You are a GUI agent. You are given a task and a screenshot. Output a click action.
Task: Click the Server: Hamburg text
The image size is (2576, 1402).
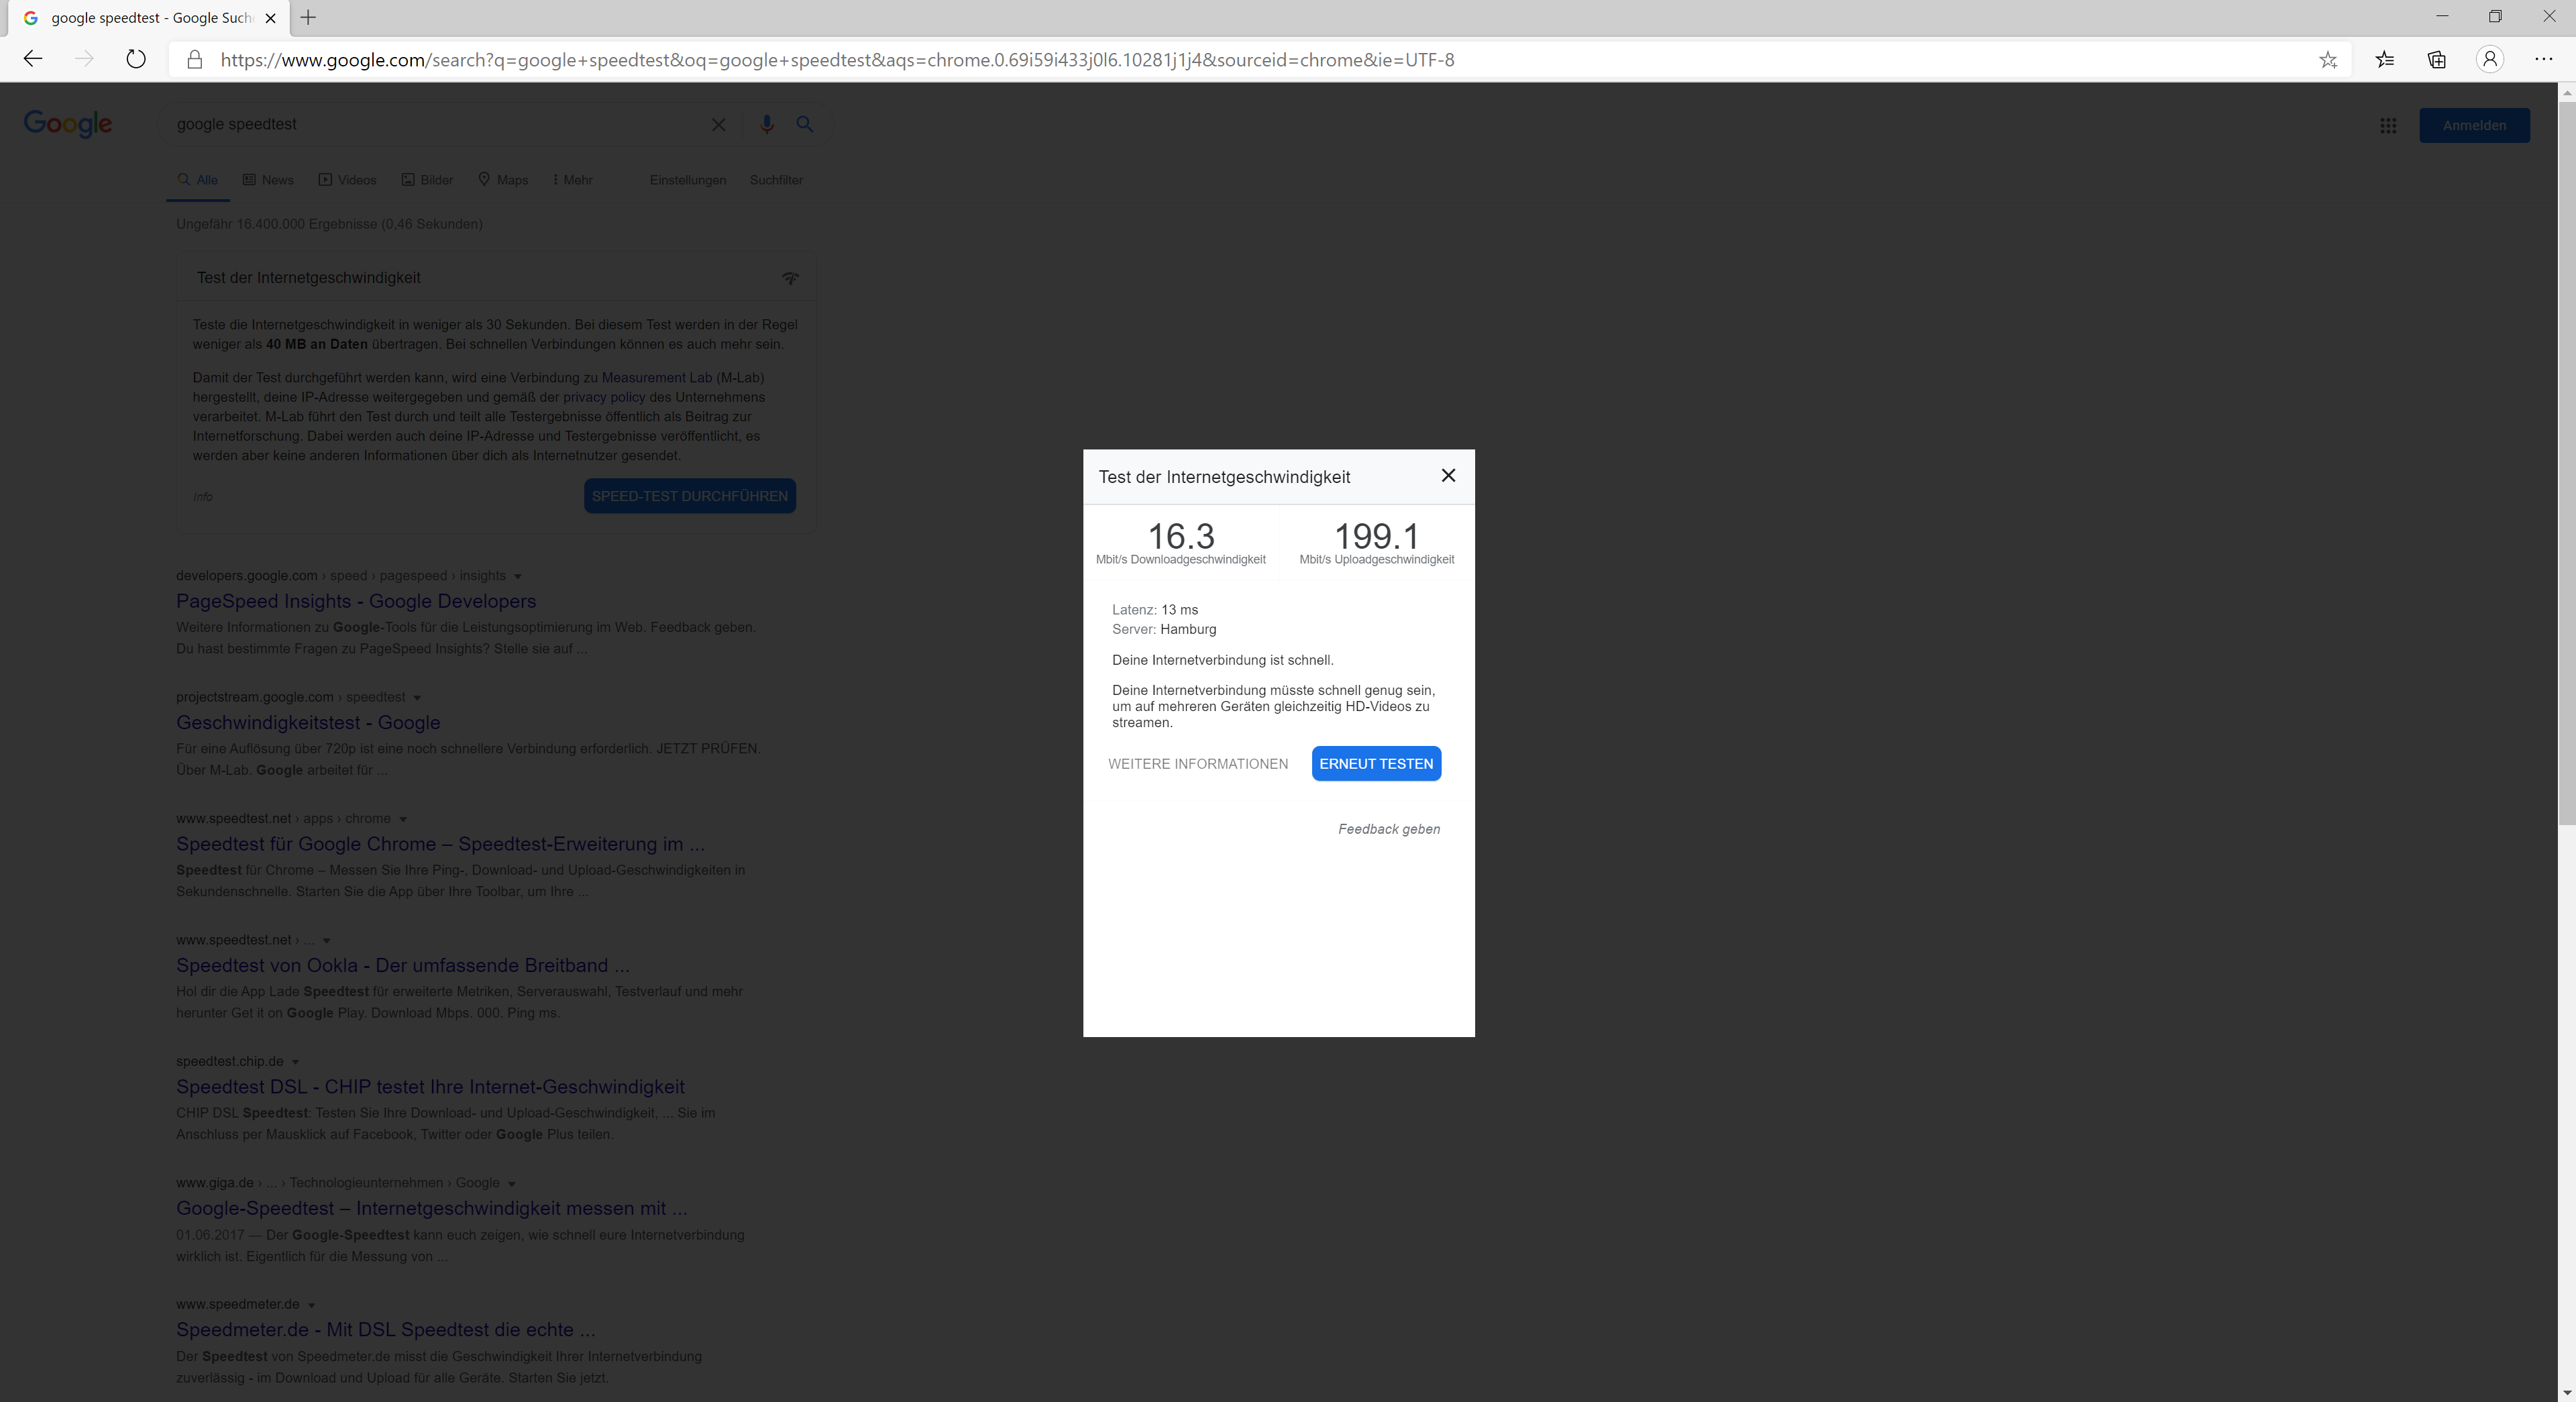coord(1164,629)
